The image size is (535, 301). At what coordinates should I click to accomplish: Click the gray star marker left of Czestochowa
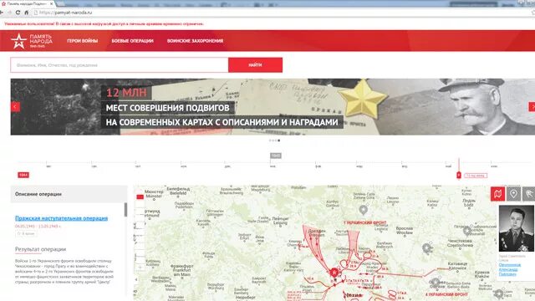[426, 248]
